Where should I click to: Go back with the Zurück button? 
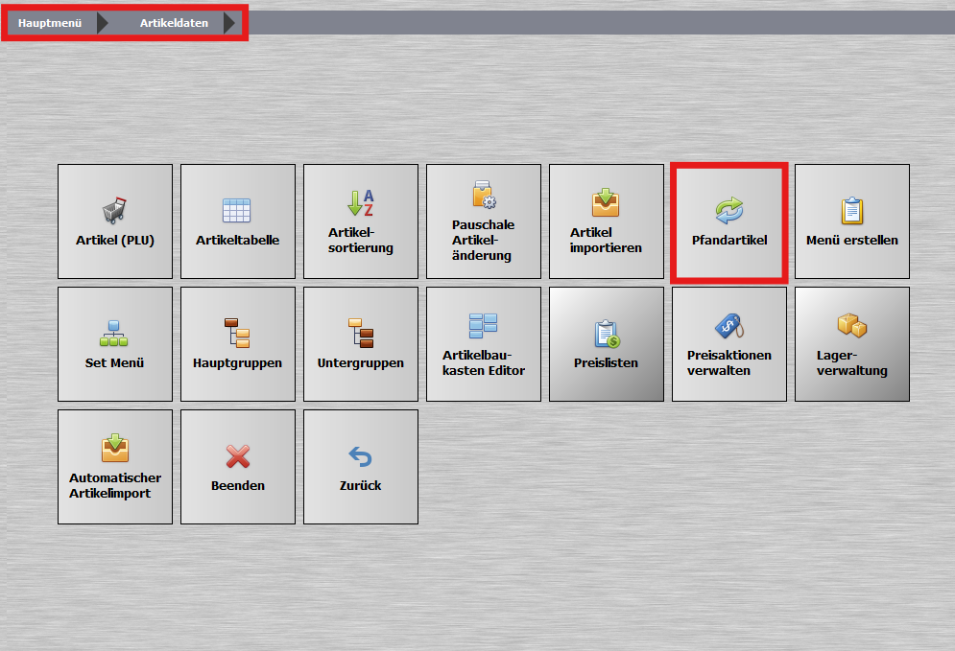pos(361,467)
